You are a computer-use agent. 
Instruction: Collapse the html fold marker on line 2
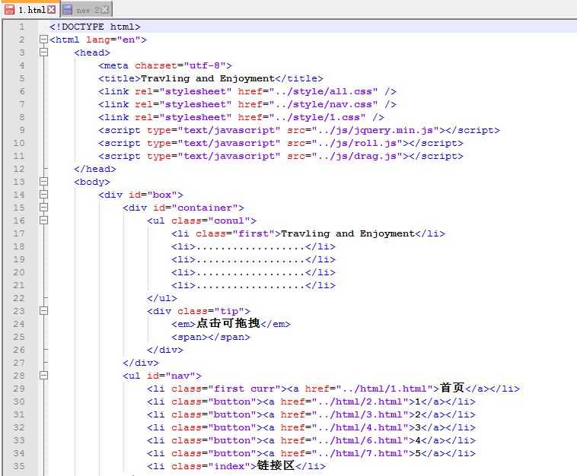coord(43,40)
